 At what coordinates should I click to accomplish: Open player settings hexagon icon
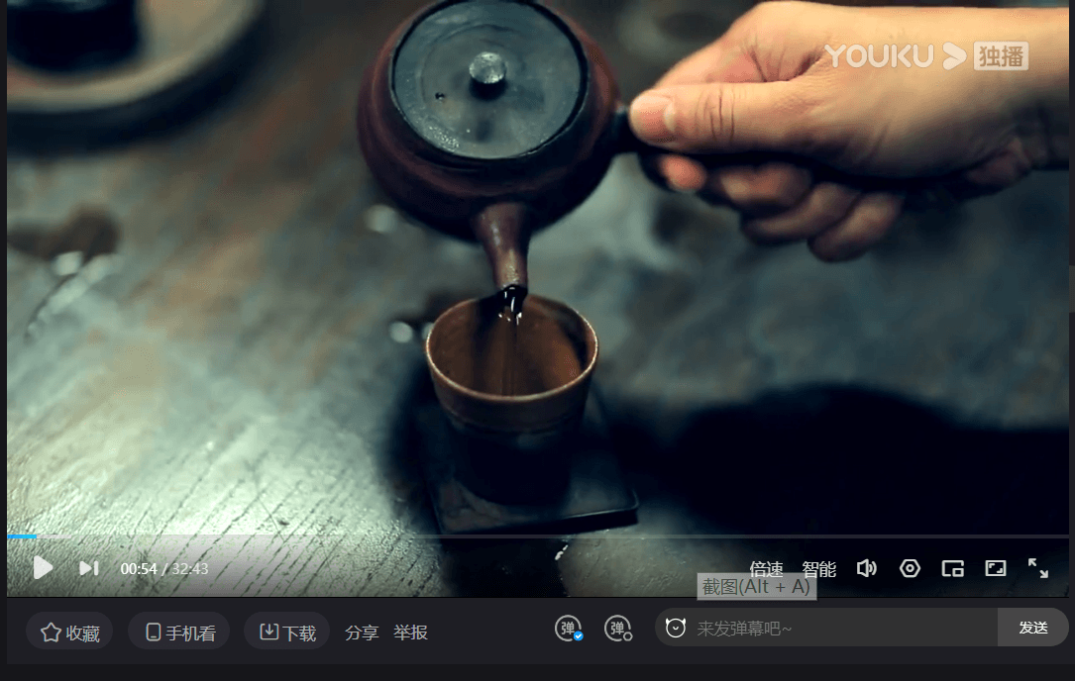tap(910, 568)
